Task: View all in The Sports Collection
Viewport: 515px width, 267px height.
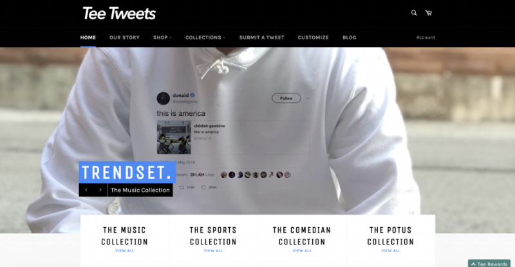Action: (x=213, y=250)
